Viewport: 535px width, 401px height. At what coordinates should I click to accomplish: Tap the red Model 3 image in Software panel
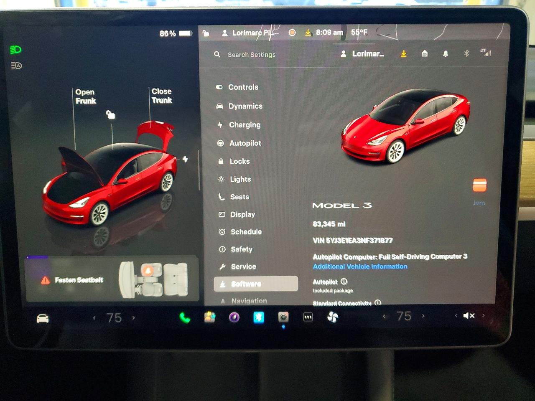(405, 125)
